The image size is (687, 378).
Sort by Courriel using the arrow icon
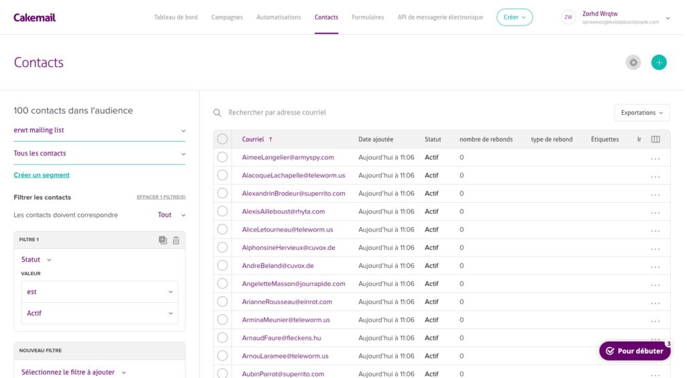coord(271,140)
